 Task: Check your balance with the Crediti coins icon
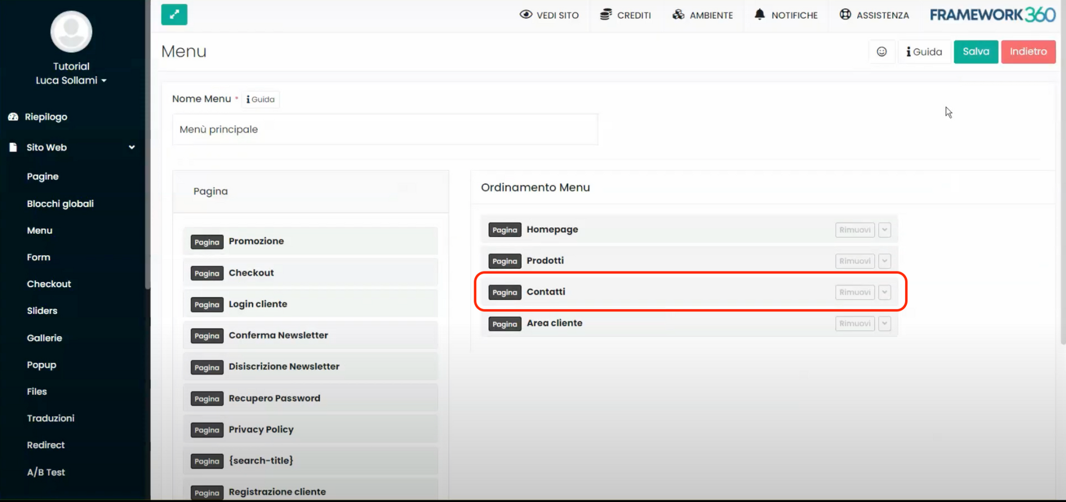[605, 15]
